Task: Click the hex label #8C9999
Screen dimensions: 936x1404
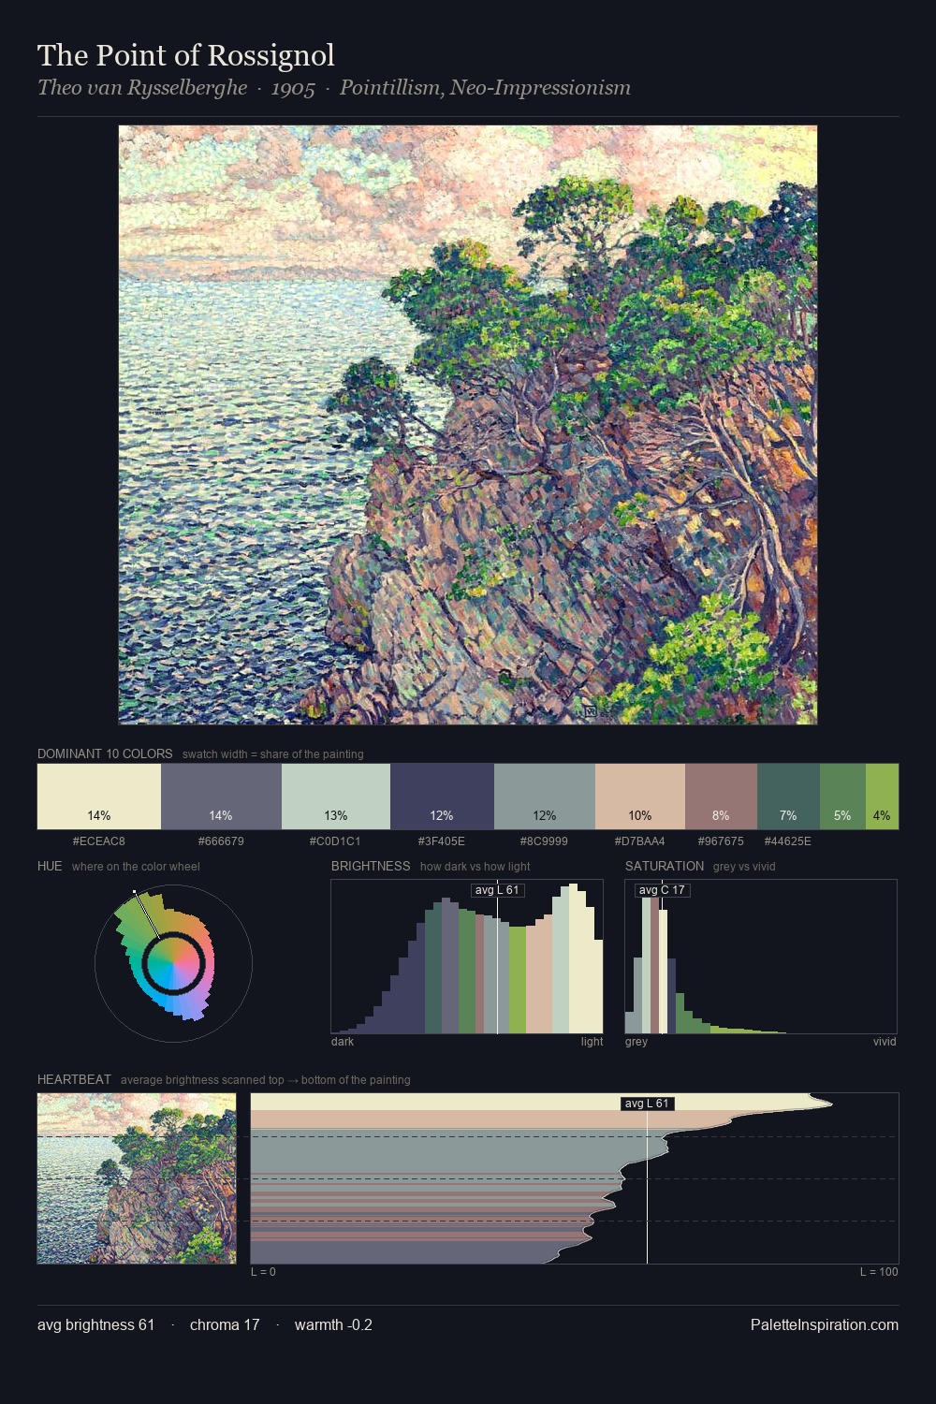Action: tap(544, 841)
